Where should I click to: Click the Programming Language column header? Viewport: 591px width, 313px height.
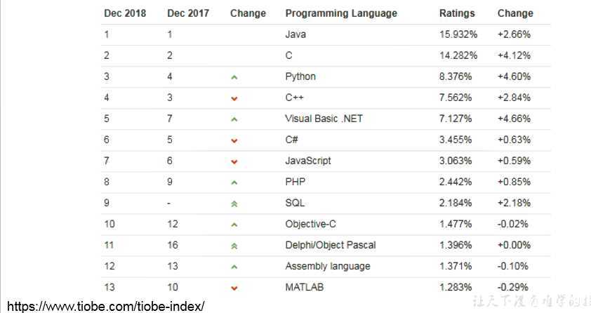pyautogui.click(x=341, y=13)
